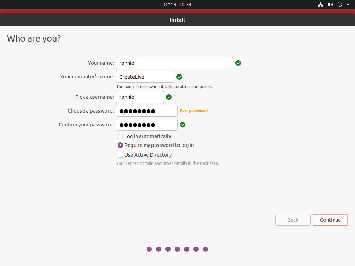Click the green checkmark beside computer's name field
Image resolution: width=355 pixels, height=266 pixels.
(179, 77)
